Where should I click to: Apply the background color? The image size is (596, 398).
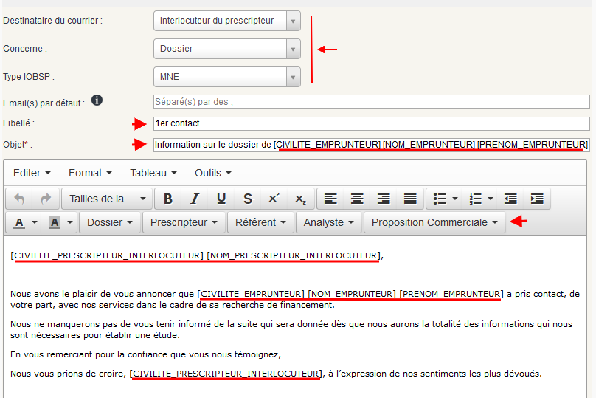point(55,222)
